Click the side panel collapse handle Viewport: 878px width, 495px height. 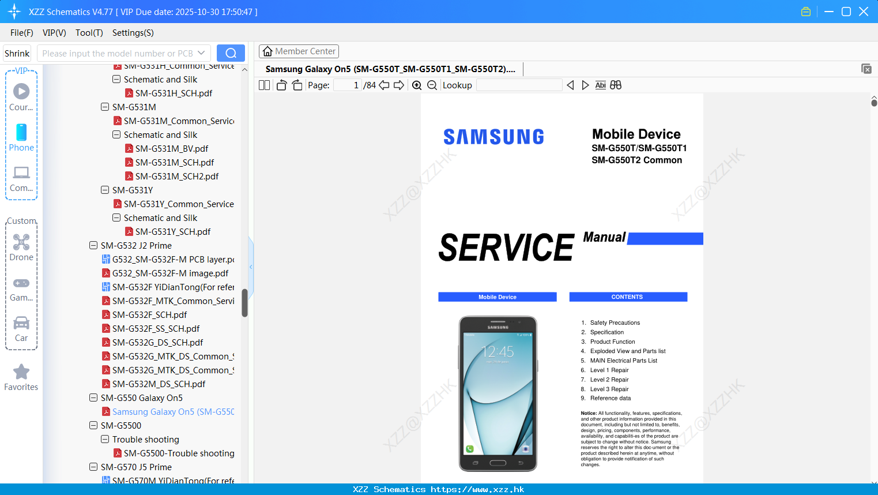[251, 267]
